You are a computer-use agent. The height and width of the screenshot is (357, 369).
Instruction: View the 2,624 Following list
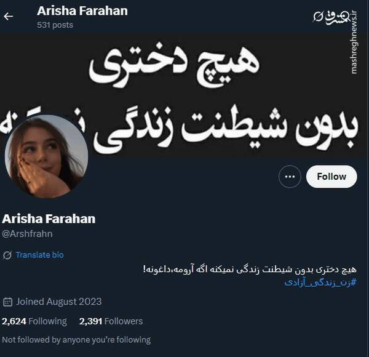[34, 321]
